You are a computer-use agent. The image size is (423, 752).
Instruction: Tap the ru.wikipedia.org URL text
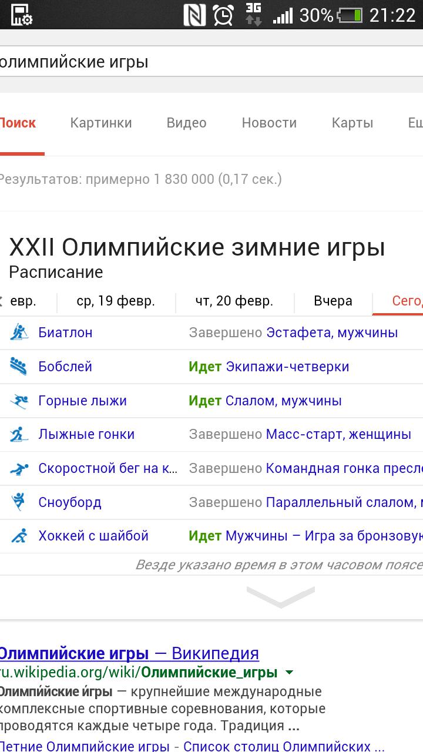click(139, 673)
